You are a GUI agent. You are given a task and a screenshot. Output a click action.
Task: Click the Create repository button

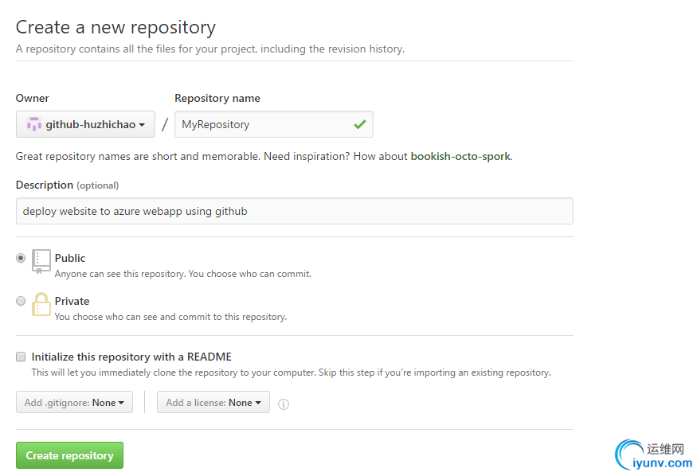pos(69,455)
